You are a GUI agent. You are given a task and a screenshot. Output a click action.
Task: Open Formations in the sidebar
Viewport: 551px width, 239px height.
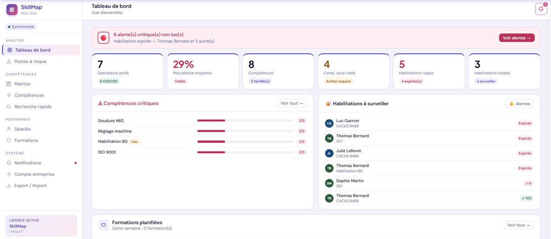point(41,140)
